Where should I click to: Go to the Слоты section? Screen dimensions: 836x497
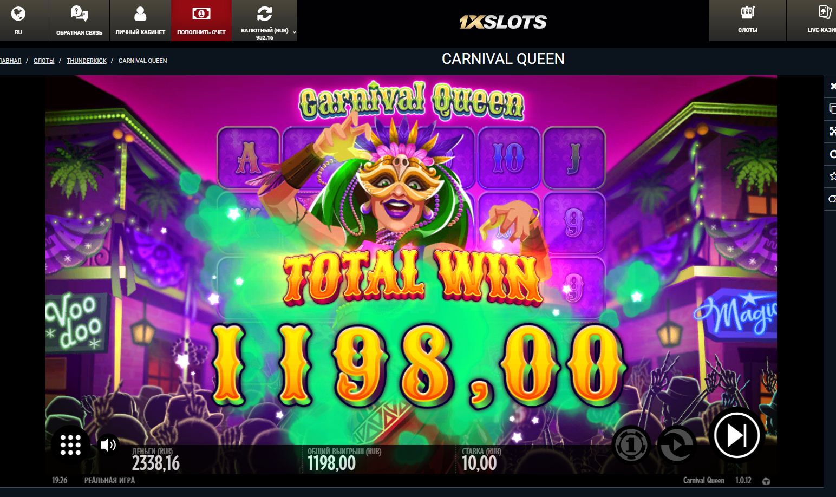[748, 21]
